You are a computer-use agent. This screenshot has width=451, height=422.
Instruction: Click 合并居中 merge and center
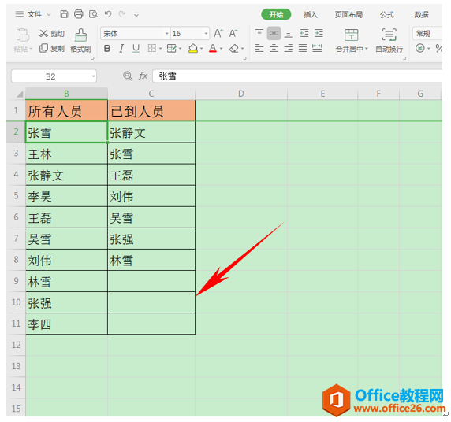click(x=352, y=41)
